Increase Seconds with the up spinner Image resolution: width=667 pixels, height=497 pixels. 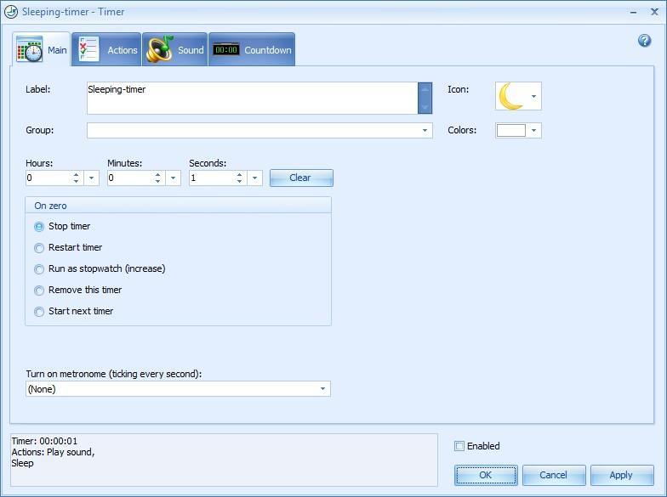click(240, 174)
